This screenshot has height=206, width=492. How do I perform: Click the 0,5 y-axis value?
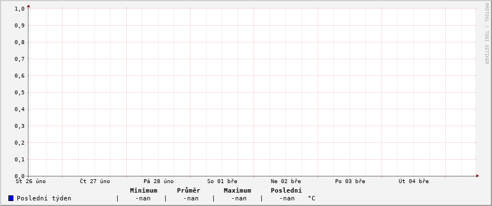tap(20, 93)
